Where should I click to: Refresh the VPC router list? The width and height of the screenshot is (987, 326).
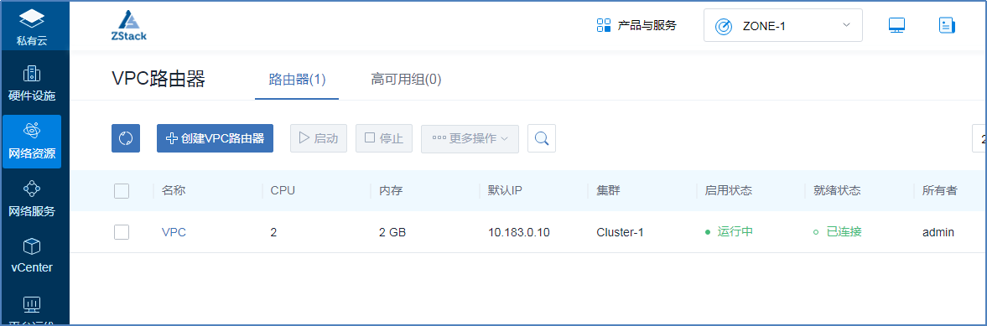pos(125,137)
